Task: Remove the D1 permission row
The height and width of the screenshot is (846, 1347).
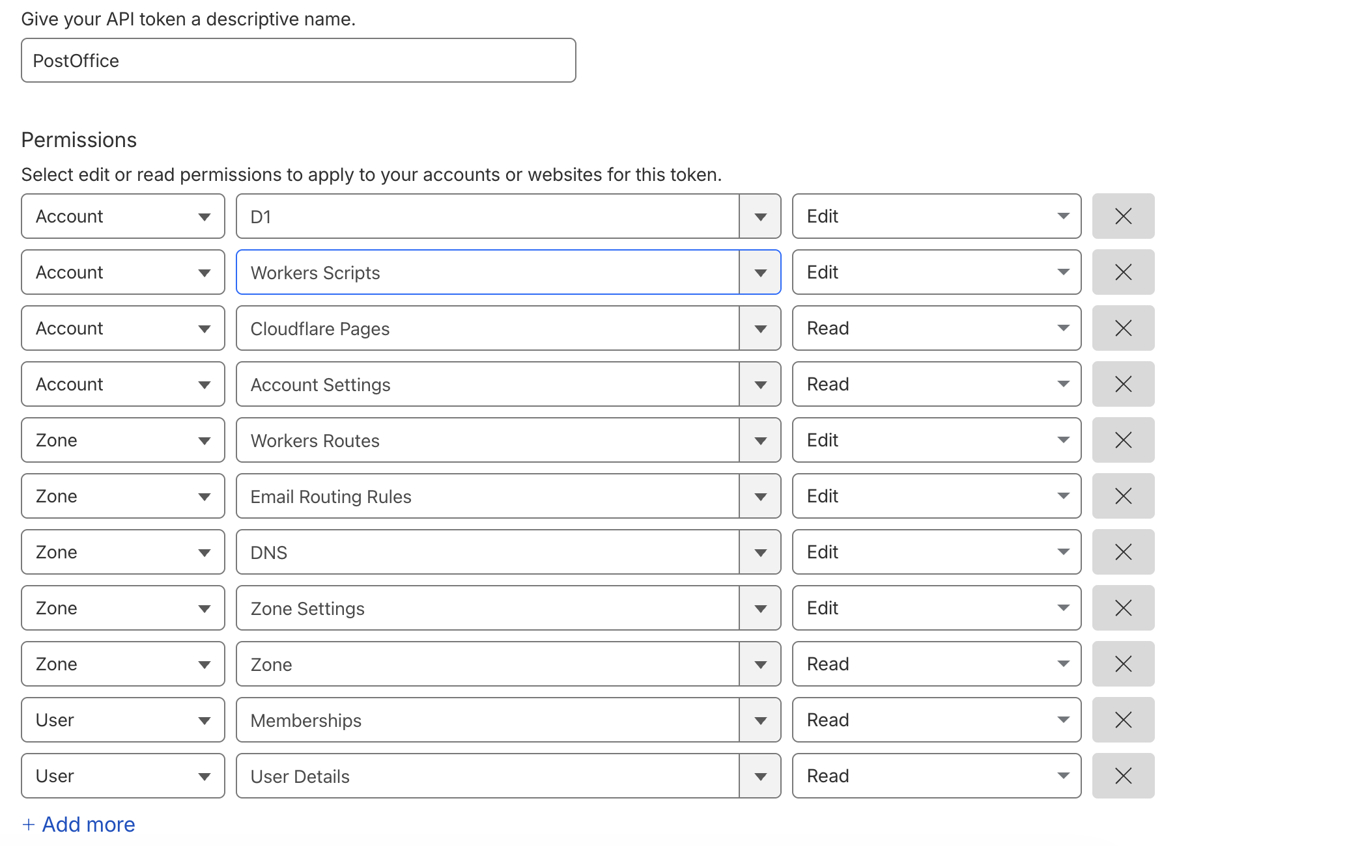Action: (1123, 216)
